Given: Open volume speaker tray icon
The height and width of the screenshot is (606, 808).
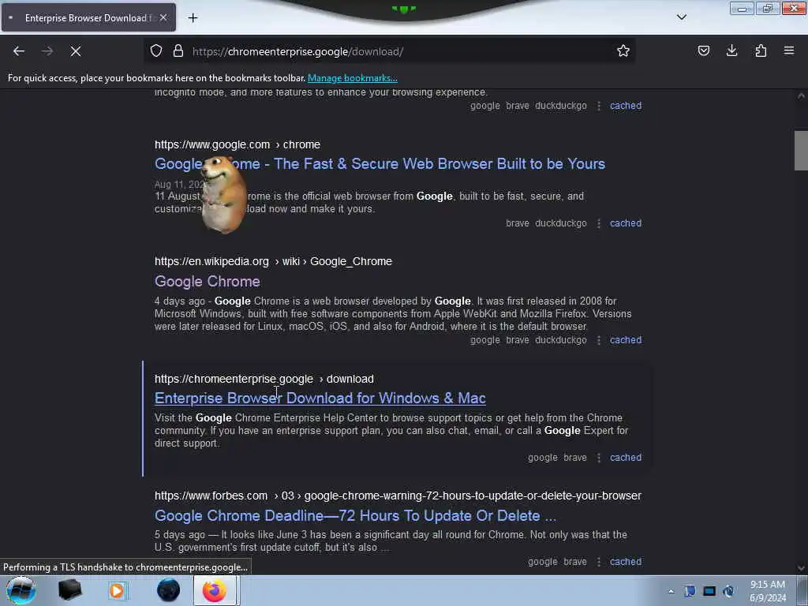Looking at the screenshot, I should click(728, 591).
